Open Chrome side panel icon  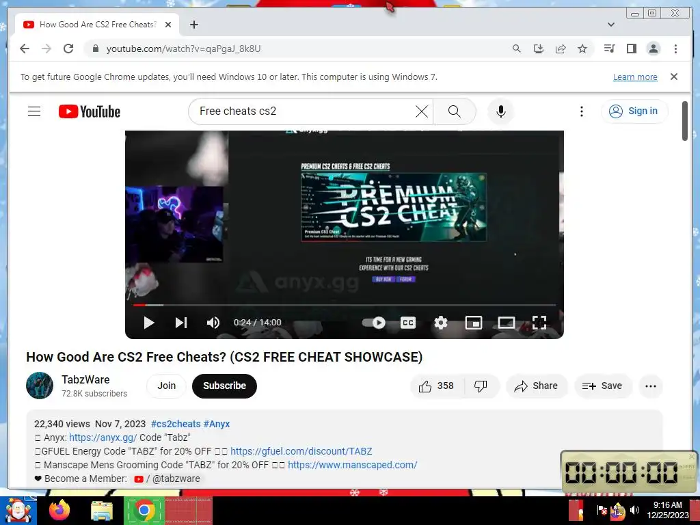point(631,49)
